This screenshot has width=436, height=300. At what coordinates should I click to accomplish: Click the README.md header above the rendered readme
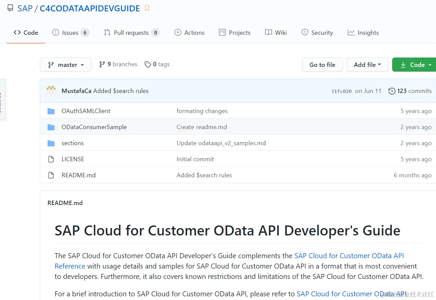coord(65,203)
